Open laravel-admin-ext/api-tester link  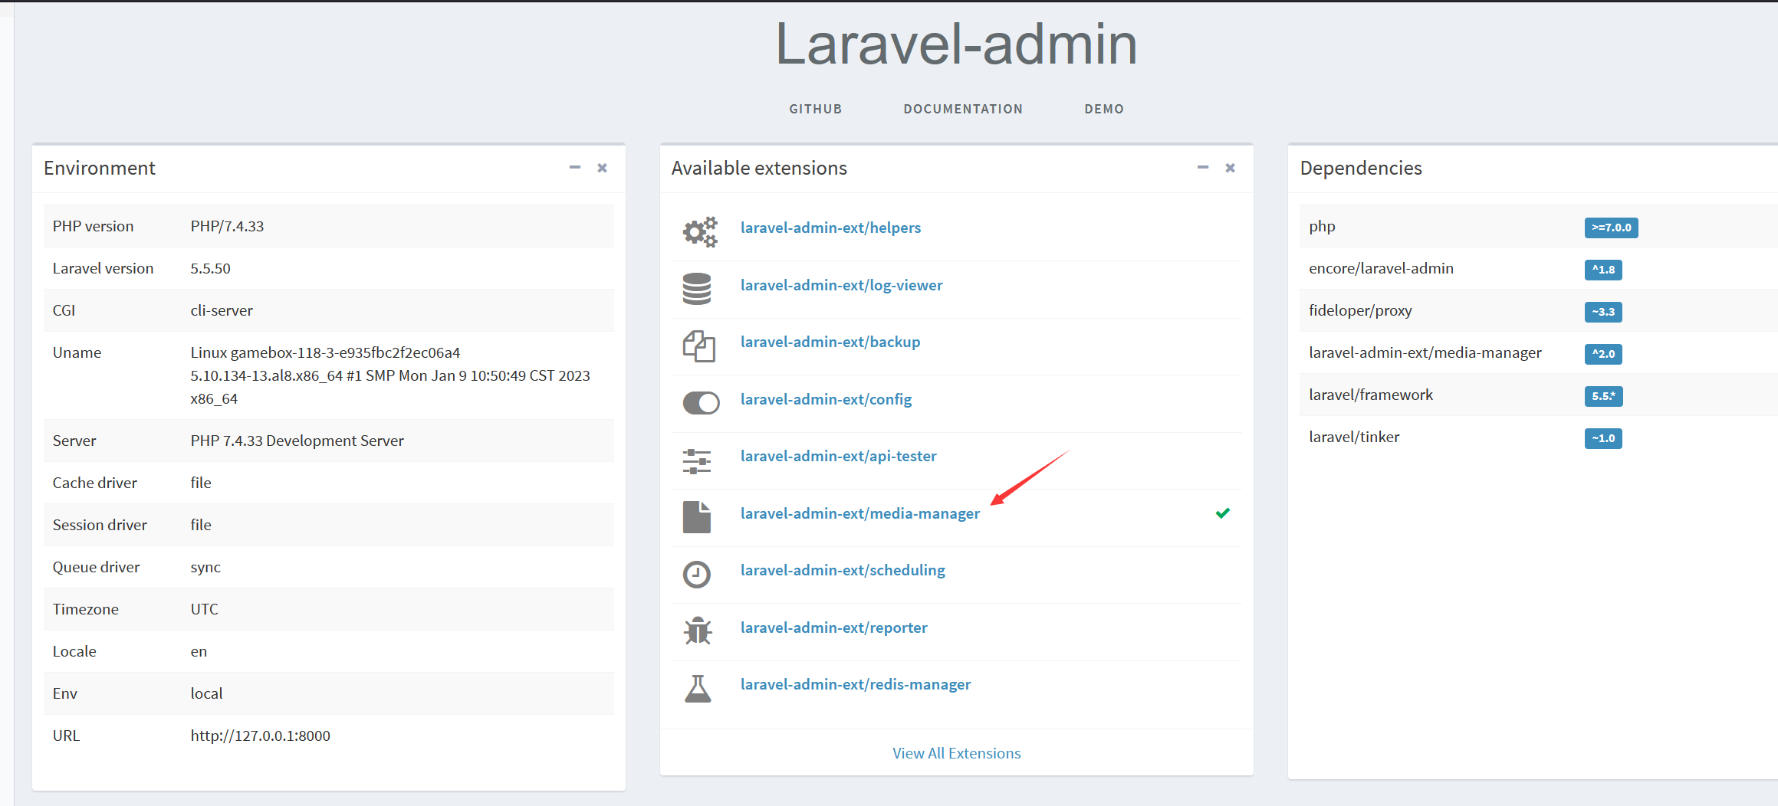click(x=838, y=456)
